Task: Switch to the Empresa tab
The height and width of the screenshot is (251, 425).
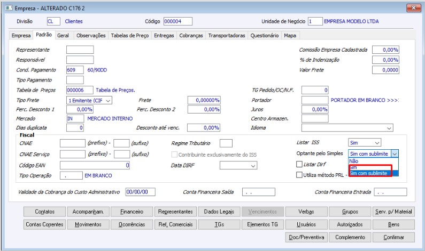Action: [x=21, y=35]
